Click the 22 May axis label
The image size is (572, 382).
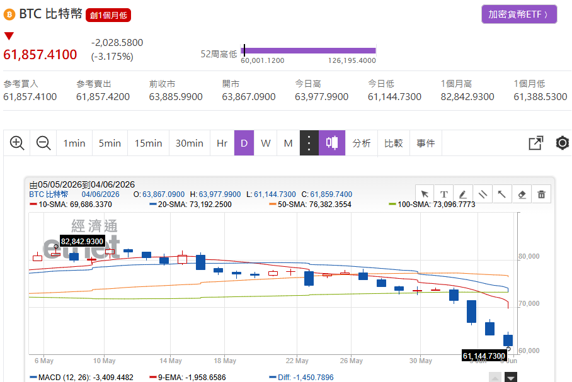pyautogui.click(x=297, y=361)
